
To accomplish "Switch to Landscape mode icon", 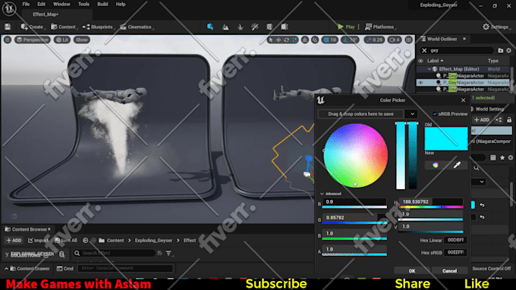I will click(225, 27).
